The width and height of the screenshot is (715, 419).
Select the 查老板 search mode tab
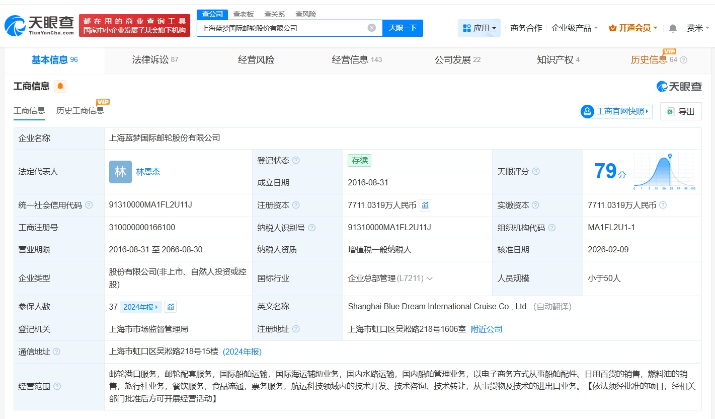244,14
